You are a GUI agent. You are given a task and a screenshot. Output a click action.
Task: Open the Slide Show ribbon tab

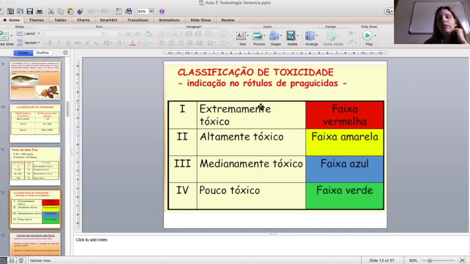[x=200, y=20]
